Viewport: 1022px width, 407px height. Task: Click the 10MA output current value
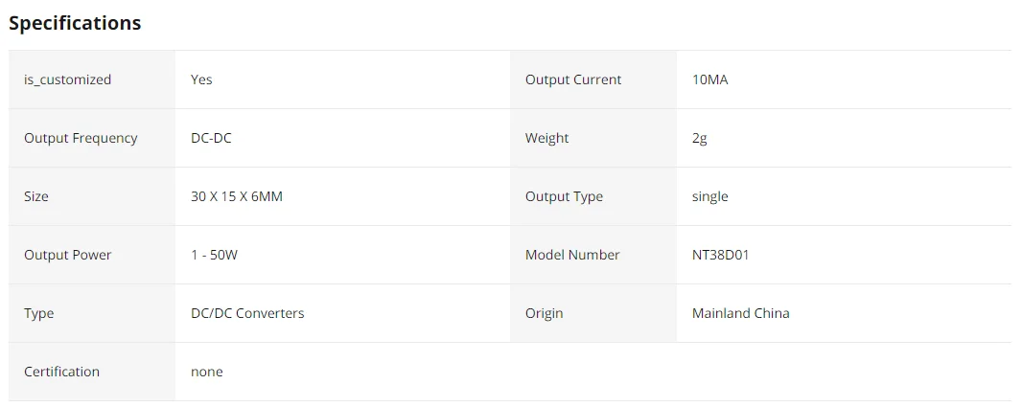point(709,79)
